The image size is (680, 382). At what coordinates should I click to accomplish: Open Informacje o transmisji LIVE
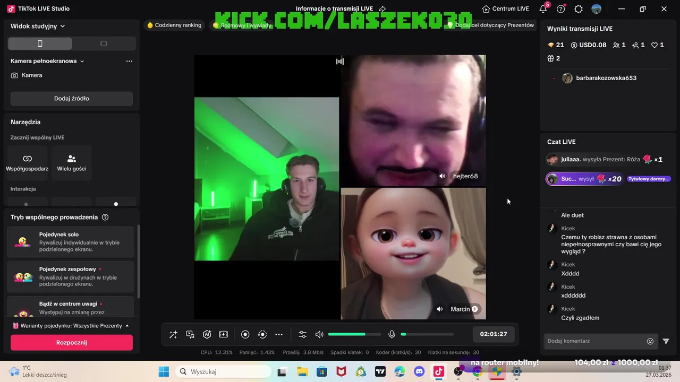click(x=334, y=8)
